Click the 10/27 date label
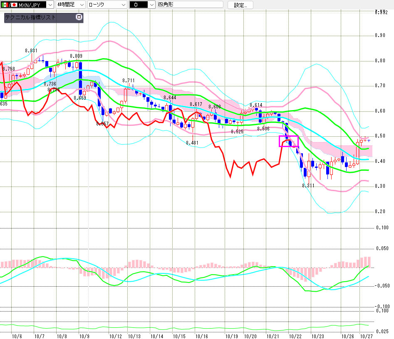The height and width of the screenshot is (339, 394). (x=367, y=336)
